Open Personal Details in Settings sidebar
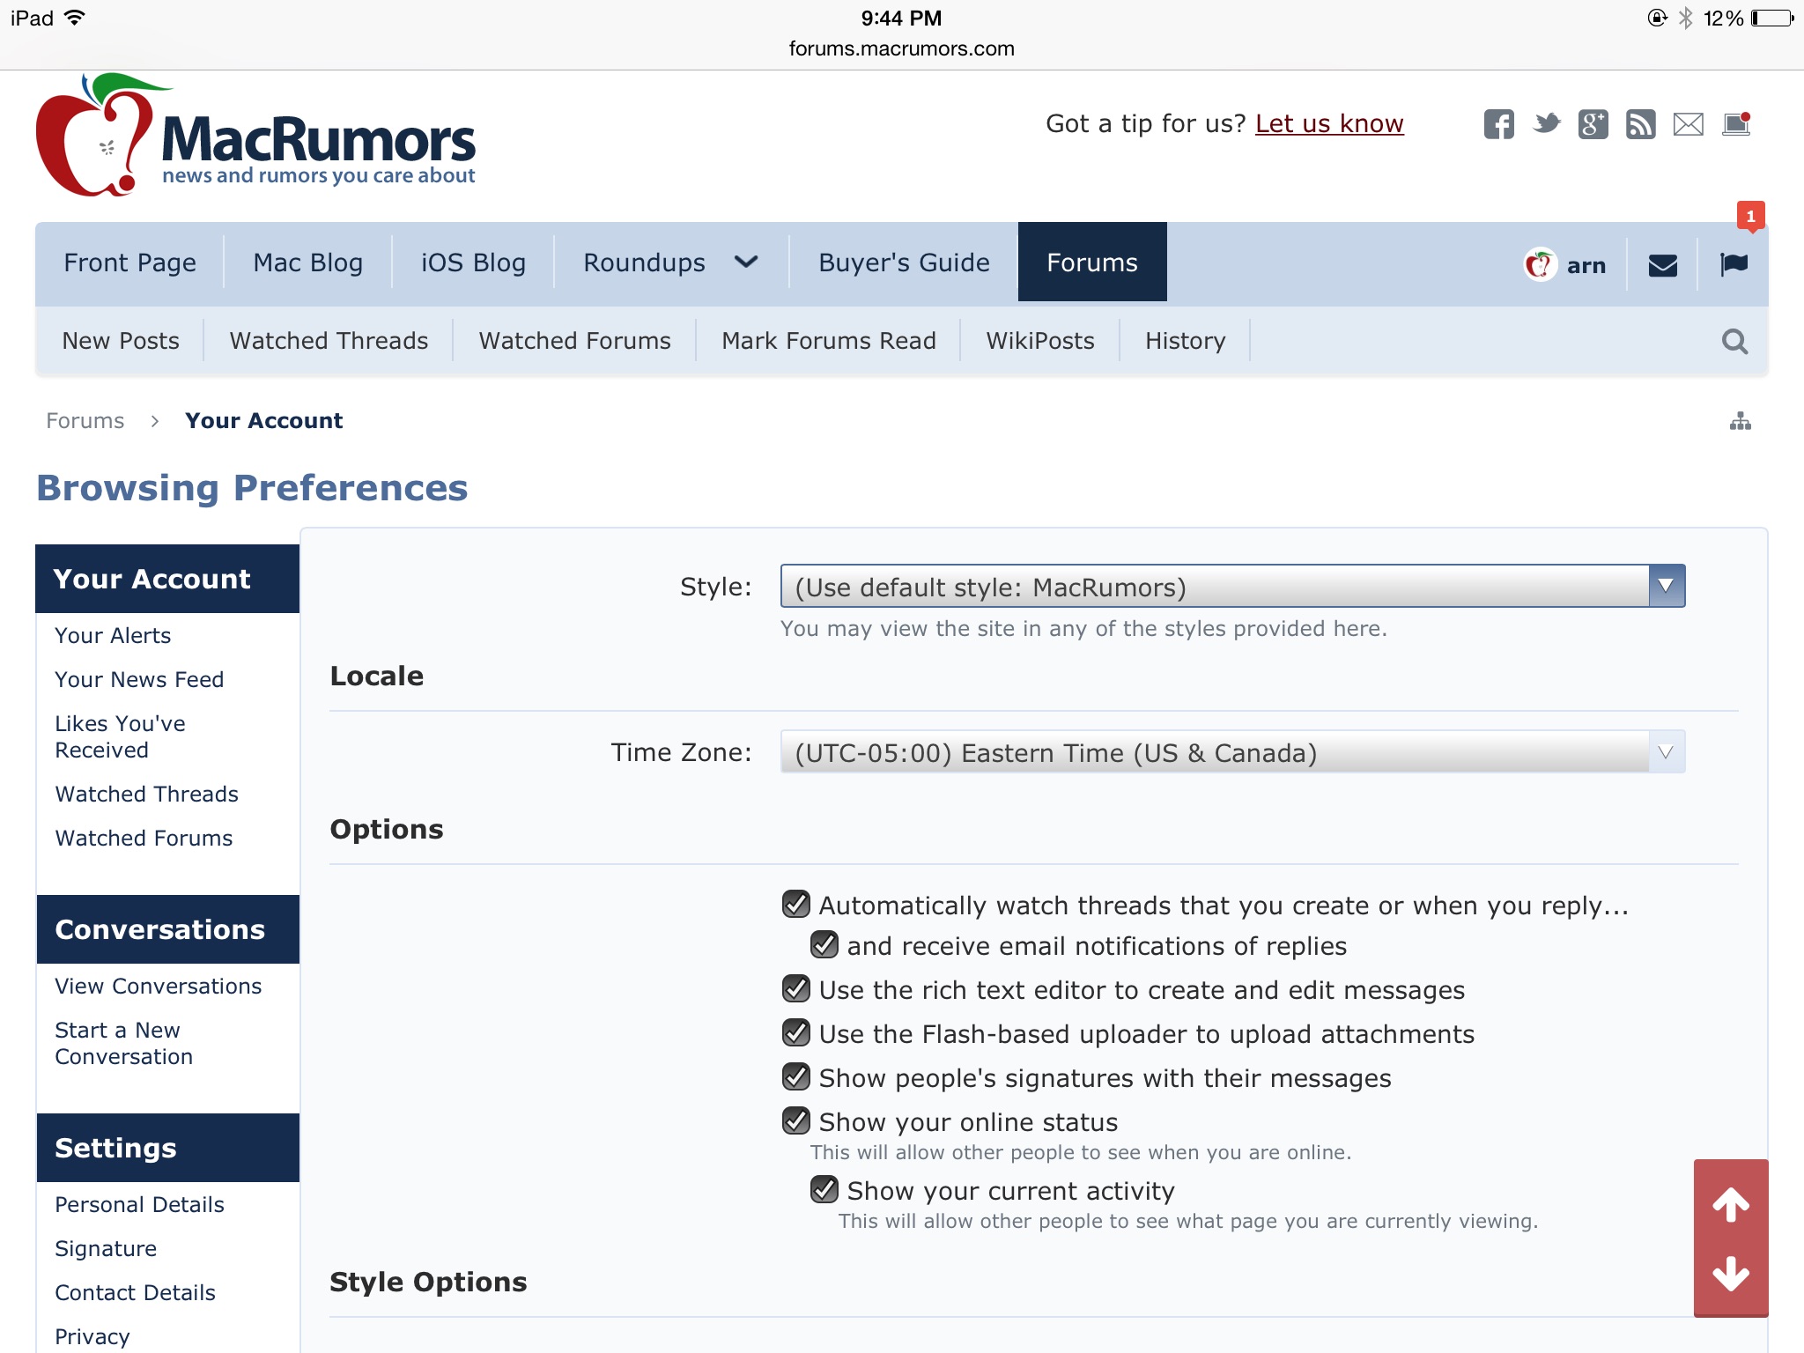1804x1353 pixels. (x=139, y=1204)
